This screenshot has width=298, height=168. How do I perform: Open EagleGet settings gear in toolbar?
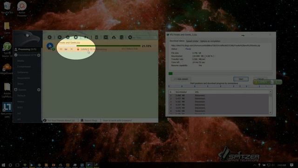130,37
